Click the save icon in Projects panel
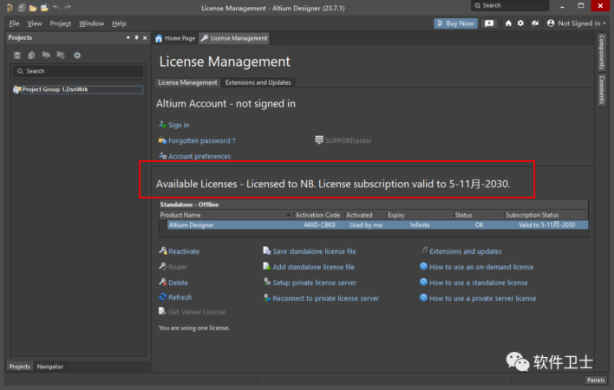Viewport: 614px width, 390px height. click(16, 55)
